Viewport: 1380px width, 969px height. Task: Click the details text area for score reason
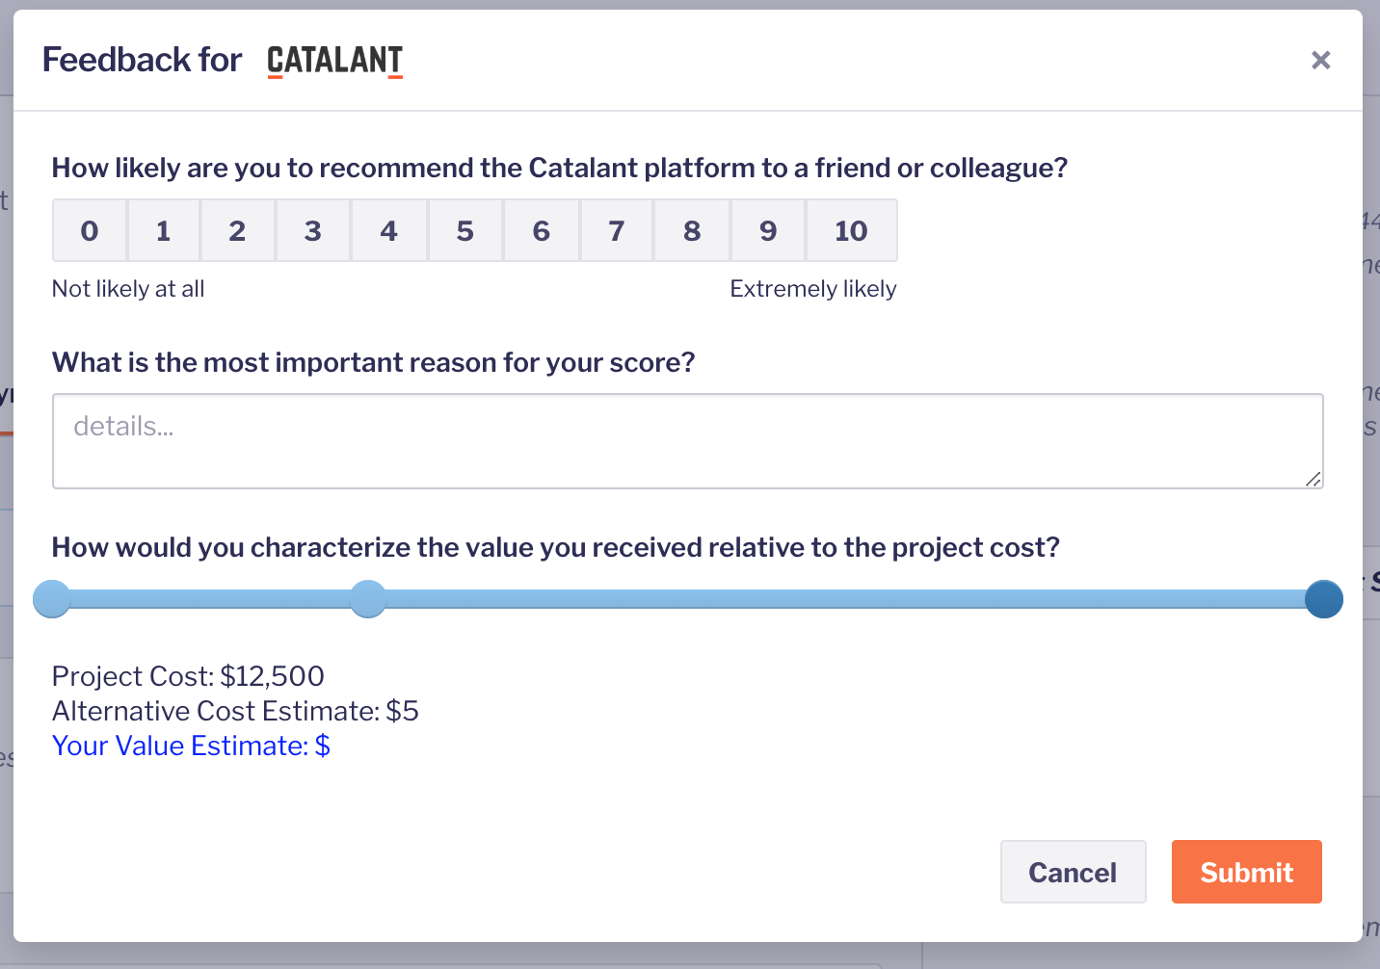688,441
